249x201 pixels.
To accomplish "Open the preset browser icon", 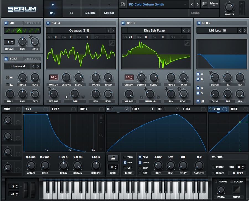I will click(x=205, y=4).
